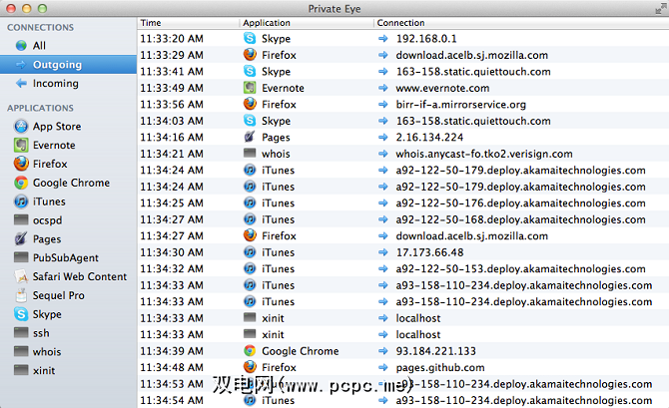Viewport: 669px width, 408px height.
Task: Click the Safari Web Content icon
Action: (x=21, y=276)
